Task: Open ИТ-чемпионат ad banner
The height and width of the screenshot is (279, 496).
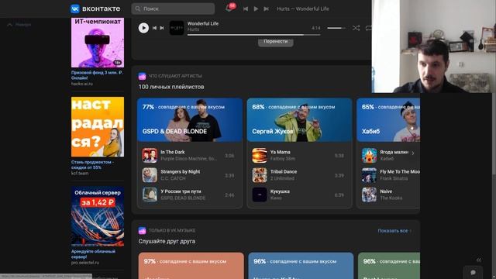Action: click(x=98, y=43)
